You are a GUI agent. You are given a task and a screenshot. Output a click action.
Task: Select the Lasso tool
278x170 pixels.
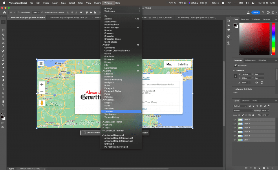(x=3, y=30)
